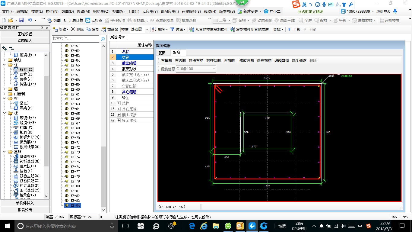Click the 复制 copy component button
The width and height of the screenshot is (412, 232).
(93, 29)
